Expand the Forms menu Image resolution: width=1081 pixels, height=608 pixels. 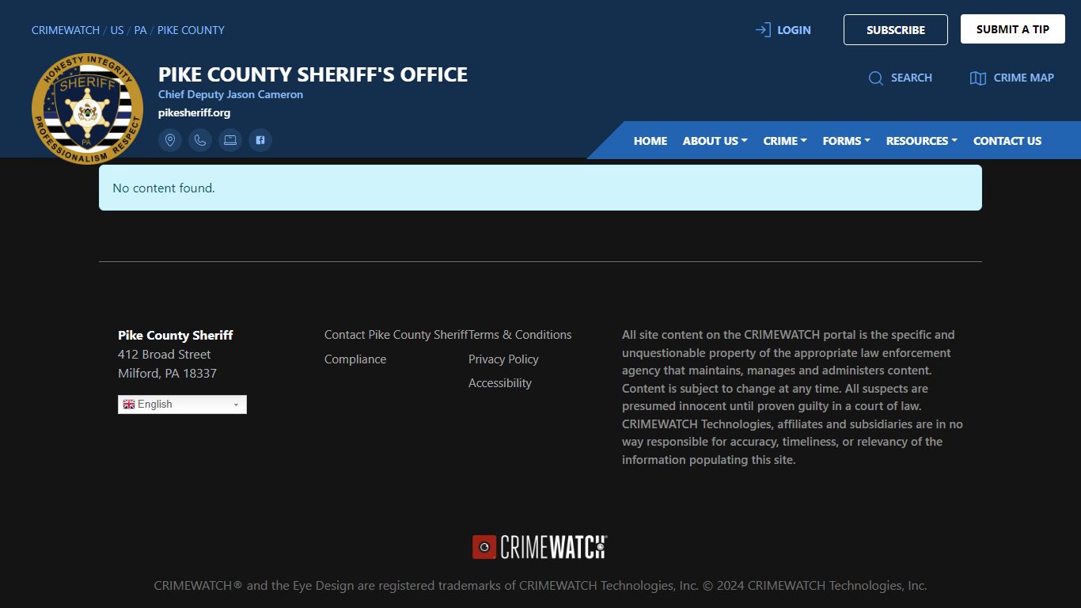tap(846, 141)
